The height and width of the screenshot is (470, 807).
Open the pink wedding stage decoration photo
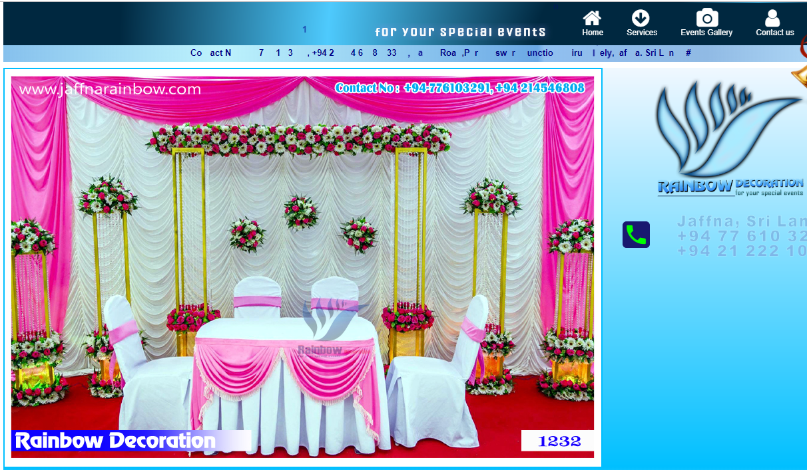[302, 267]
